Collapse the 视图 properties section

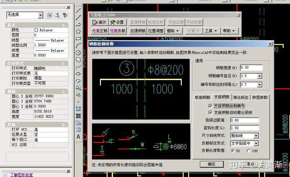click(x=63, y=92)
